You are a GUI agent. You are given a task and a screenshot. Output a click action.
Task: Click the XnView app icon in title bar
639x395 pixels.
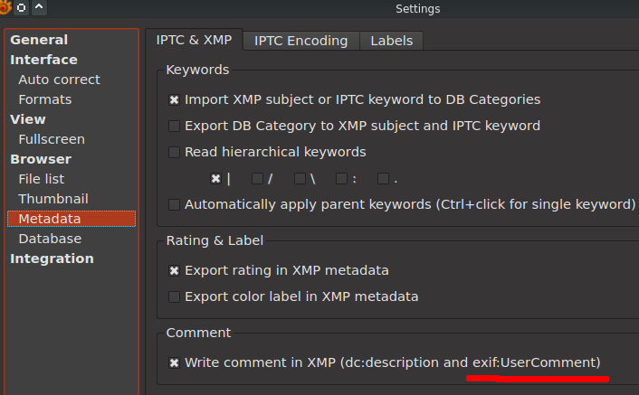[x=5, y=8]
